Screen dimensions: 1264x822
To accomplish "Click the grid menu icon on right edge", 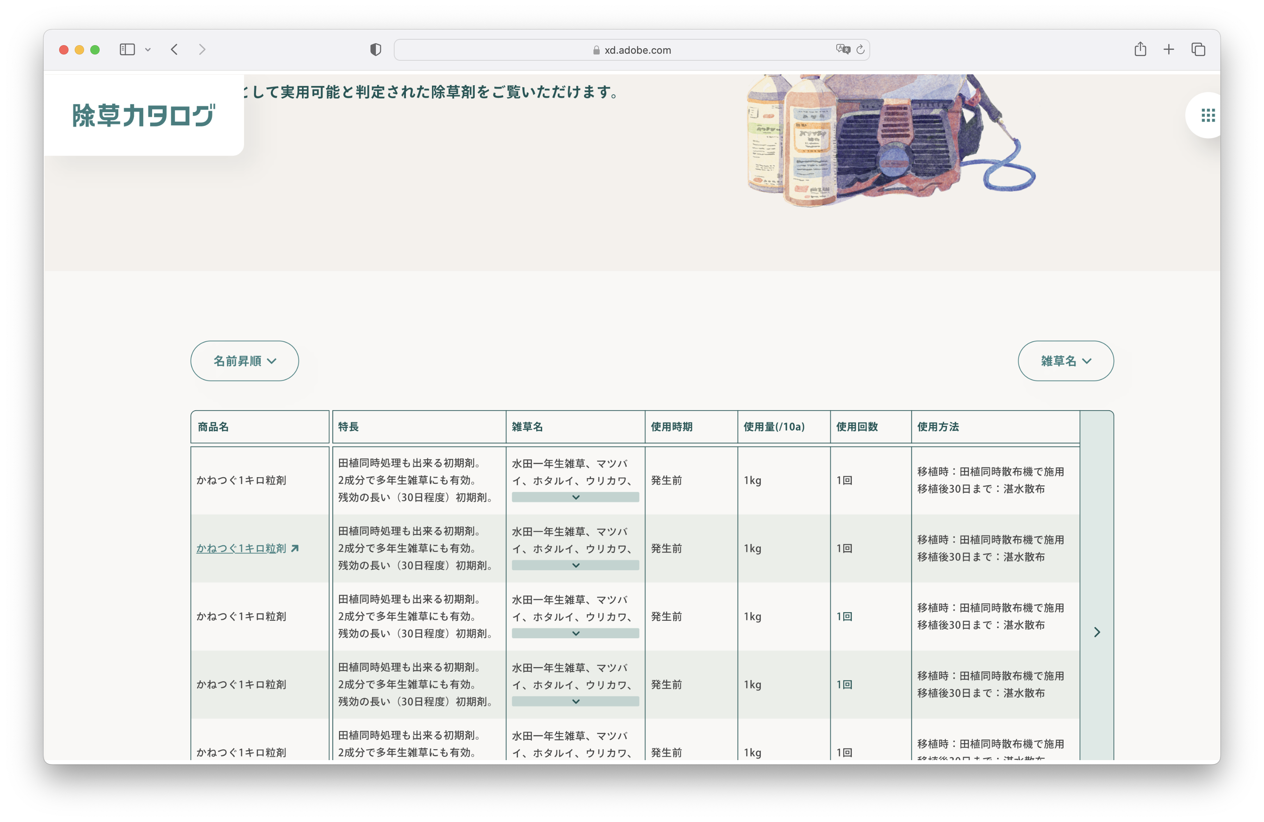I will point(1208,115).
